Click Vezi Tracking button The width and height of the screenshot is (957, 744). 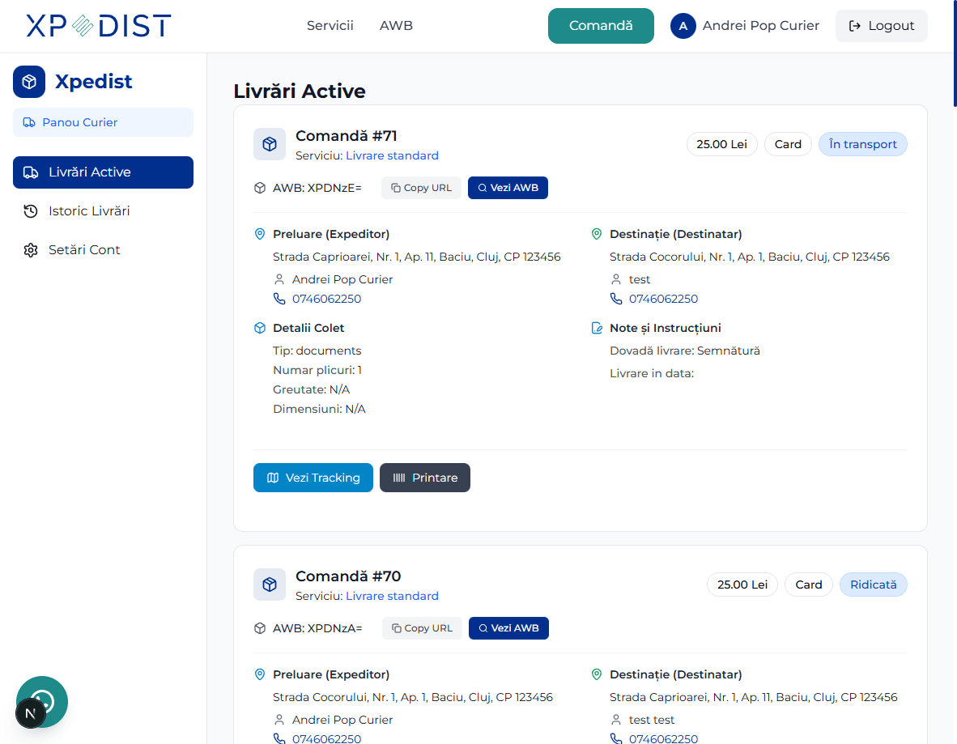[x=313, y=478]
